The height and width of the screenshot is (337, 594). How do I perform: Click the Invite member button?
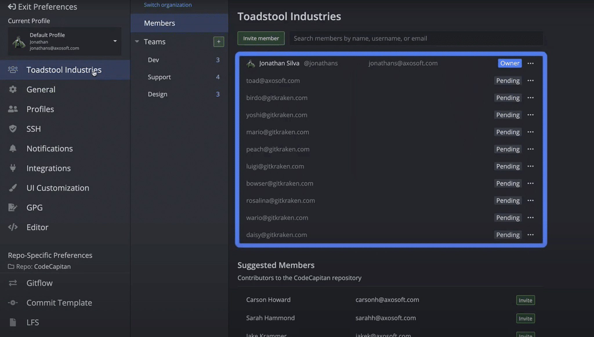click(x=260, y=38)
